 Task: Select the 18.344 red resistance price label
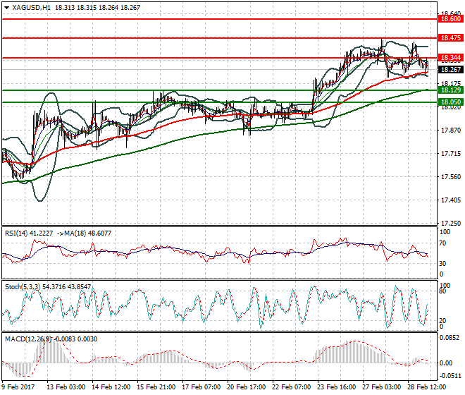click(x=450, y=58)
